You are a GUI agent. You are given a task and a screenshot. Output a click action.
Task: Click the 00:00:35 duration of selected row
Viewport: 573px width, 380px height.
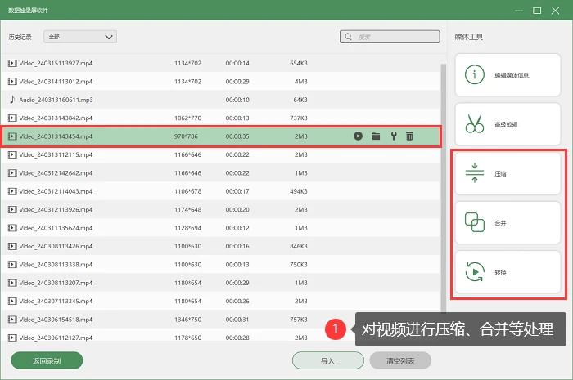click(x=237, y=136)
